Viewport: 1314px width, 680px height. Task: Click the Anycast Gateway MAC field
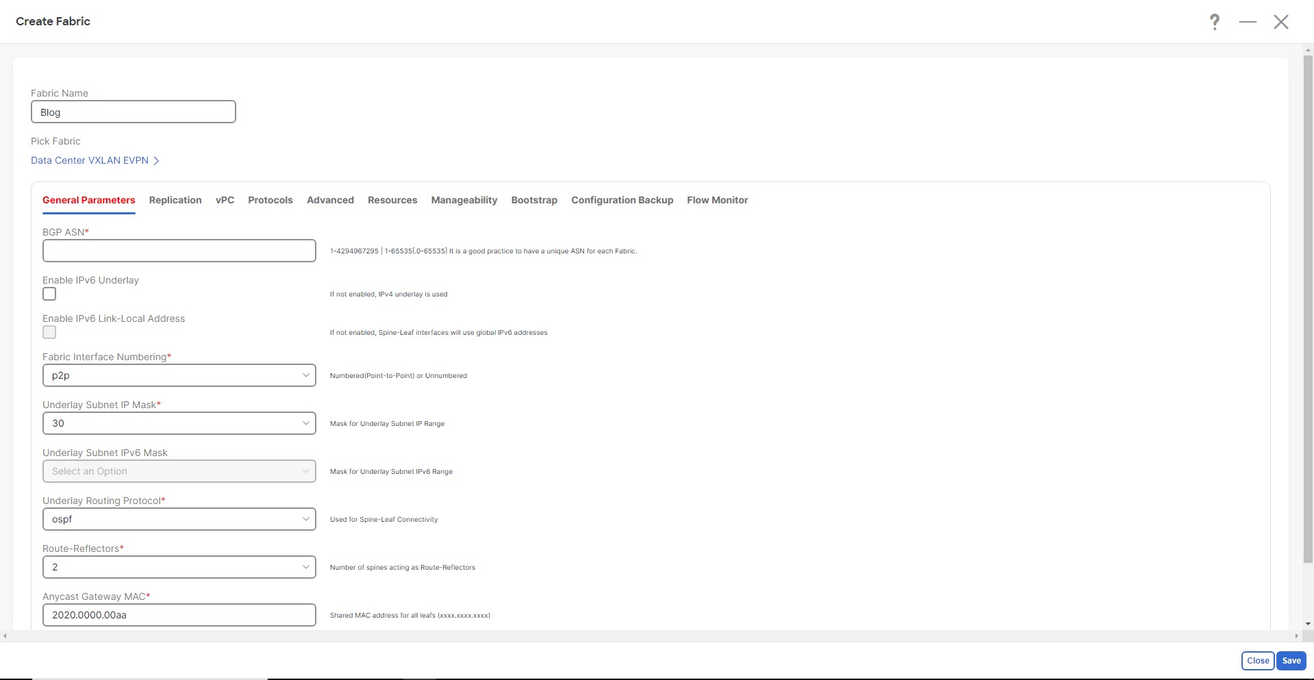pos(179,615)
